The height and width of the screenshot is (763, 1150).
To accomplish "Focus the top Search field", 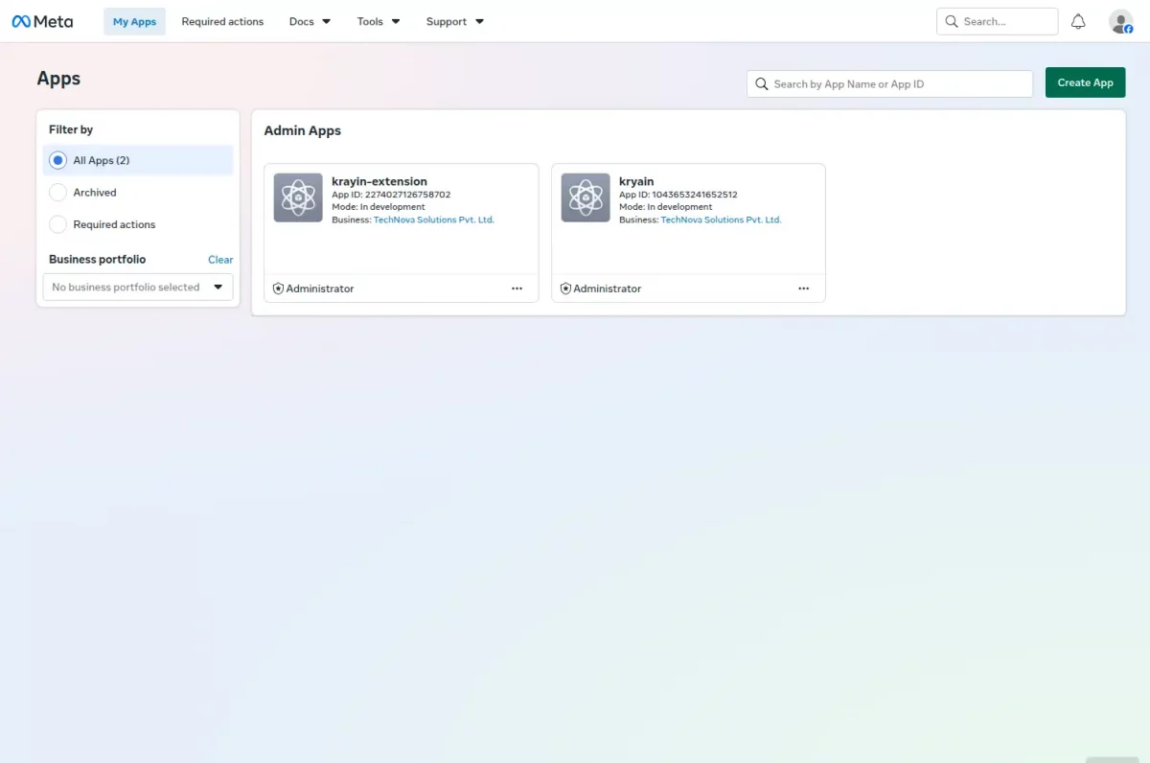I will [x=997, y=21].
